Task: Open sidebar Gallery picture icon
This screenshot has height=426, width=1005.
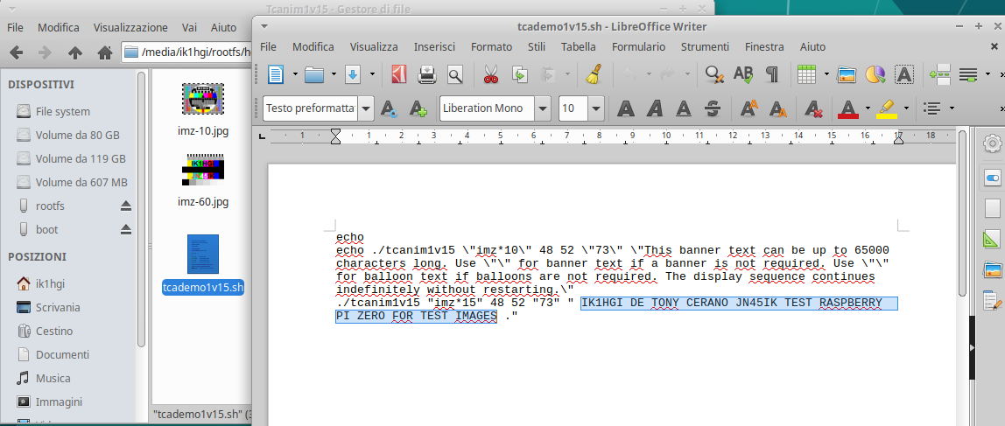Action: pos(992,269)
